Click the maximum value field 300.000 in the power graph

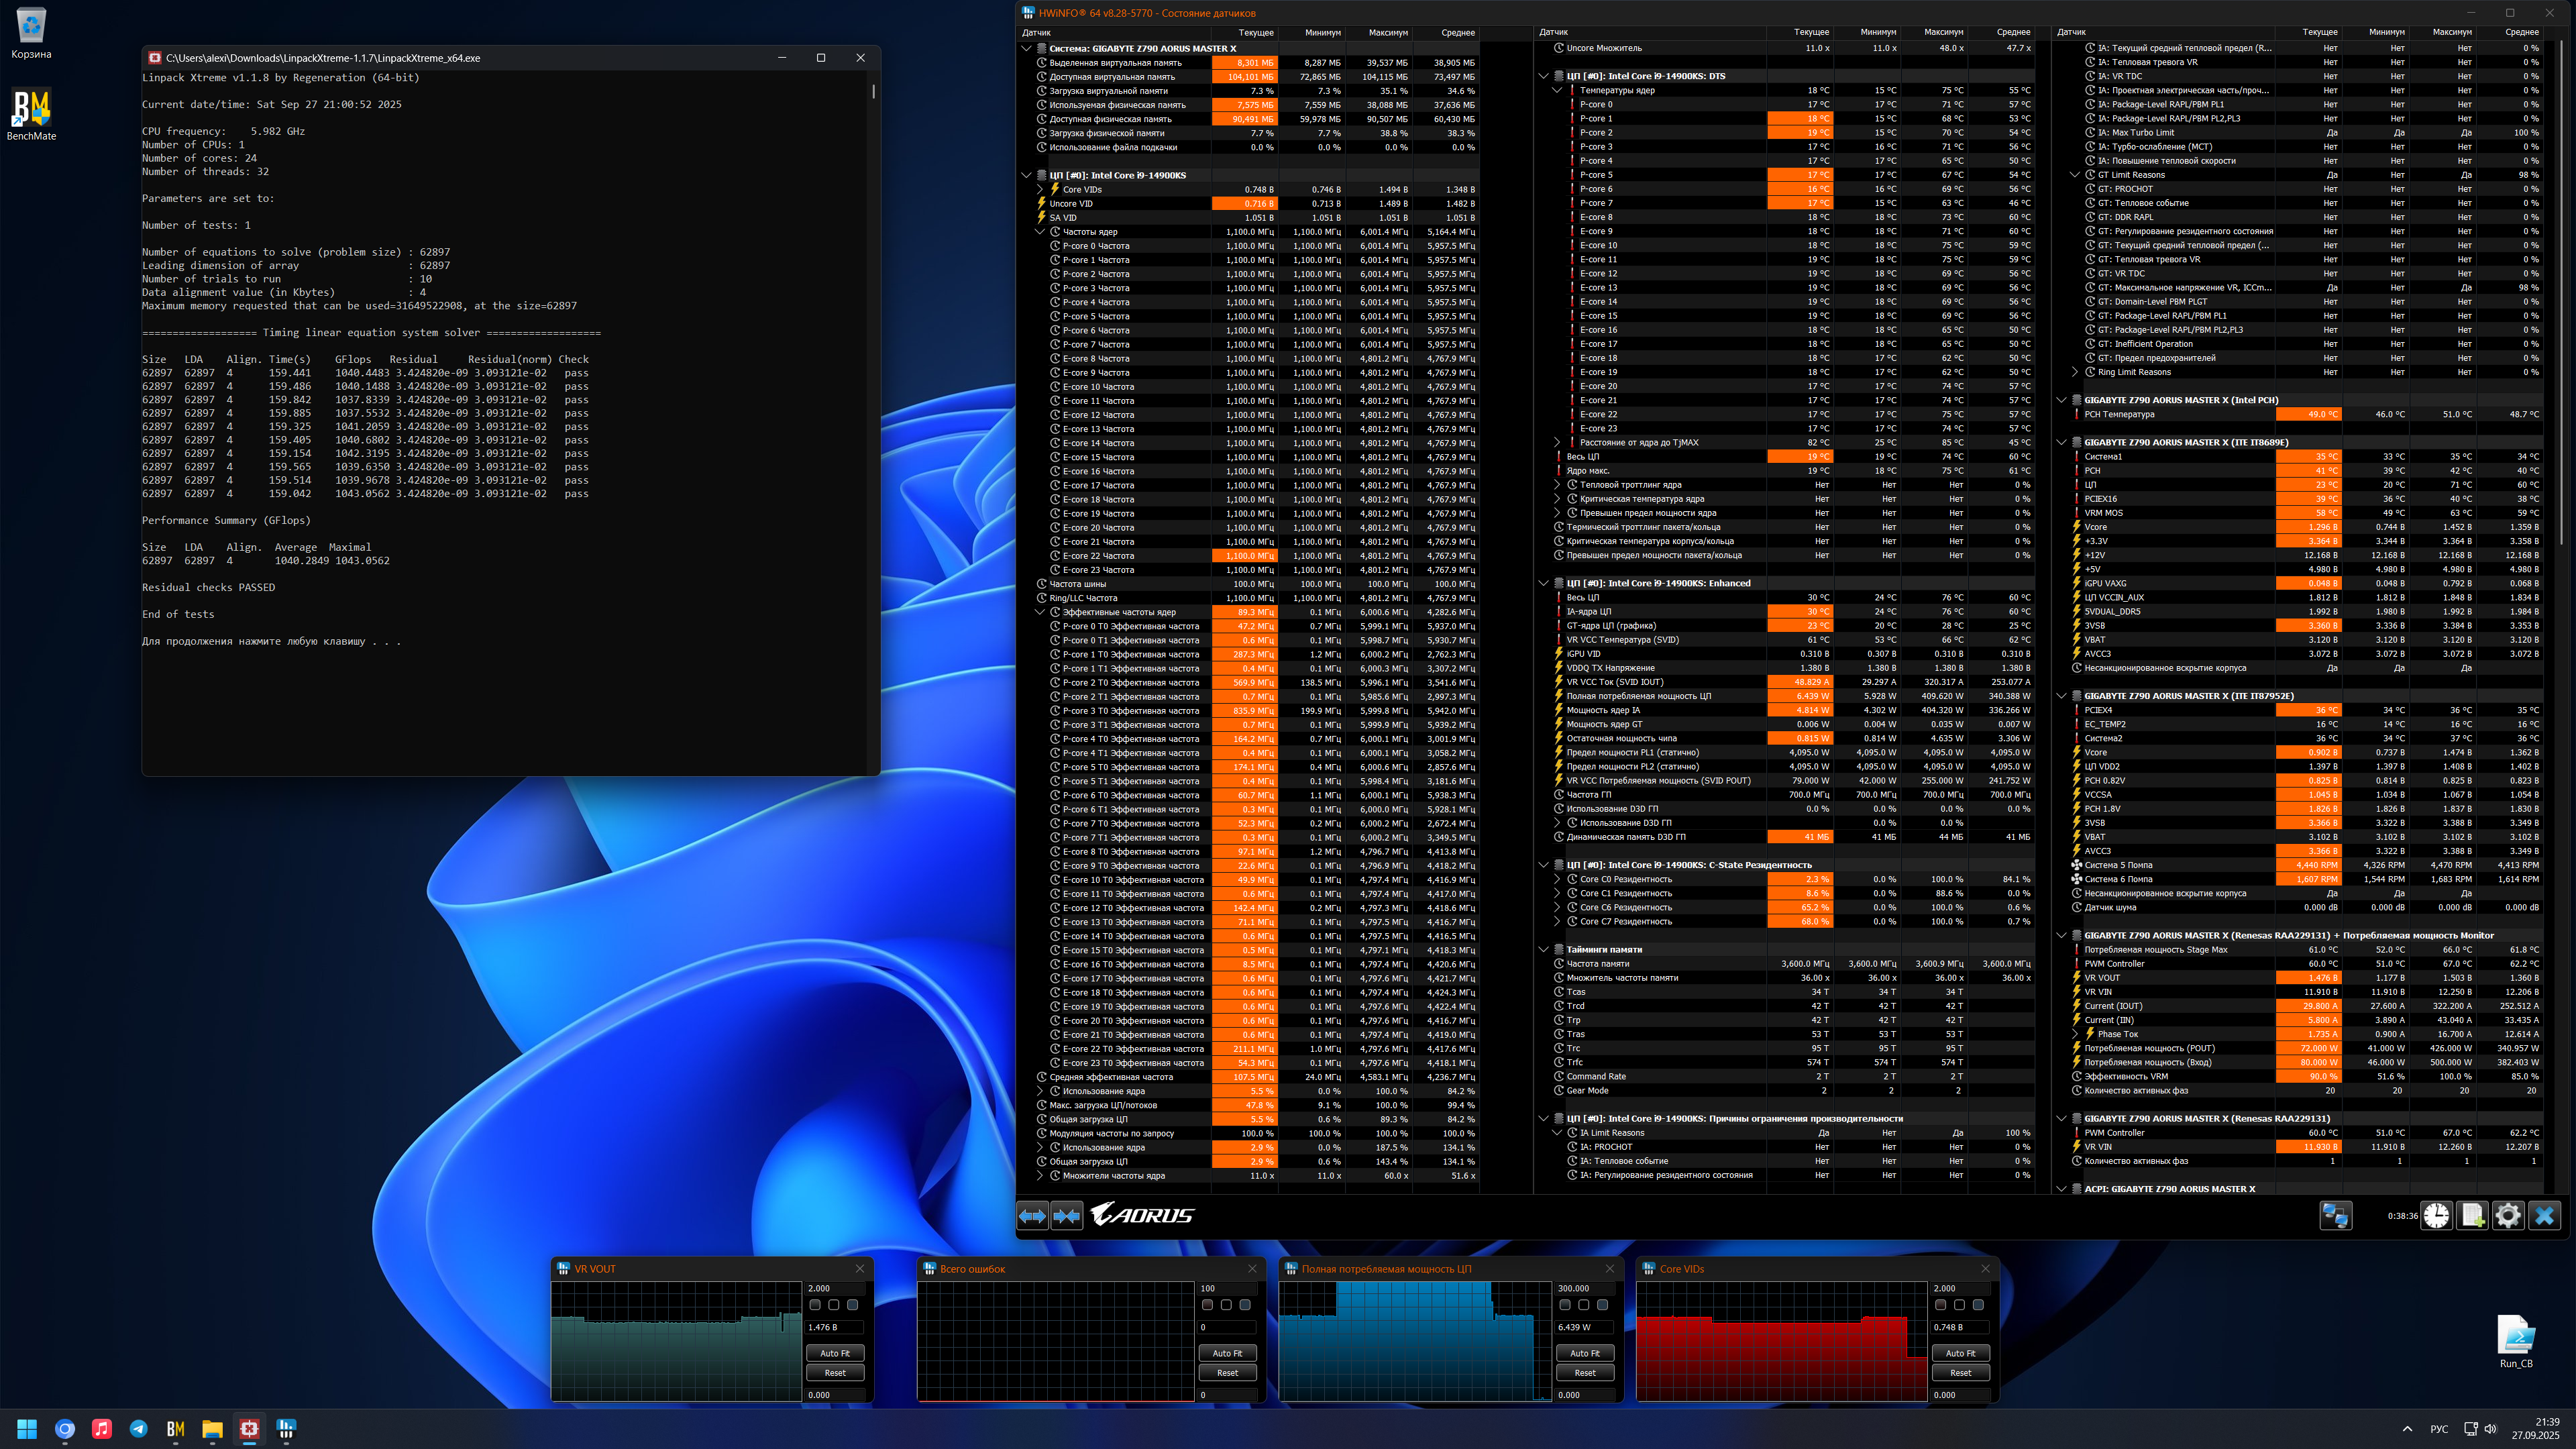(1586, 1288)
